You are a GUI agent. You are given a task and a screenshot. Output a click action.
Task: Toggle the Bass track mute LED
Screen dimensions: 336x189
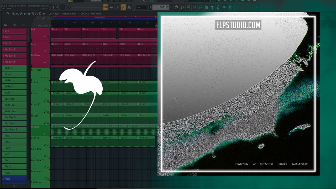[48, 51]
